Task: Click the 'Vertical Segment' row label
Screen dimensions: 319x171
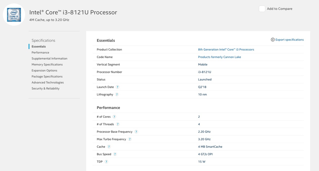Action: [x=108, y=64]
